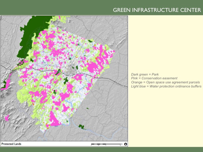Click the small park patch near bottom river

(82, 127)
